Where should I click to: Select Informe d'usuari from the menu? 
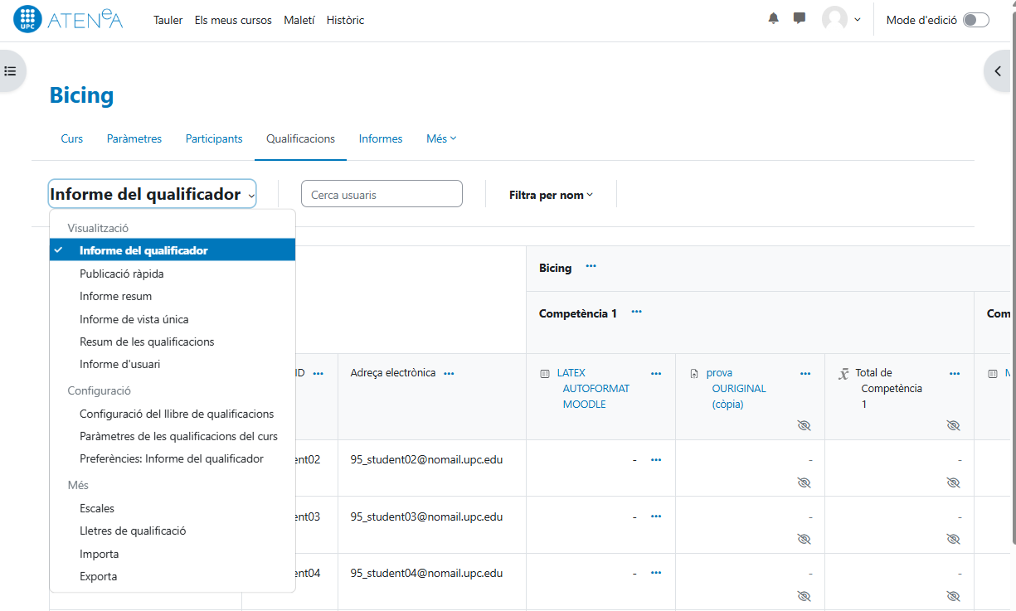tap(120, 364)
